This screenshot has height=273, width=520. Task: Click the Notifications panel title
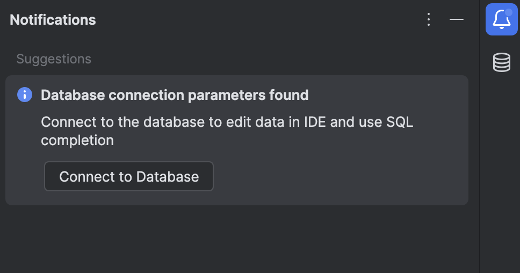pos(53,20)
